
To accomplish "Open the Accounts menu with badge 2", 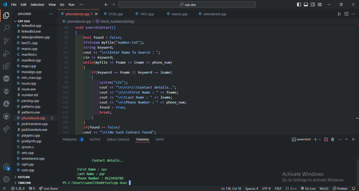I will (6, 167).
